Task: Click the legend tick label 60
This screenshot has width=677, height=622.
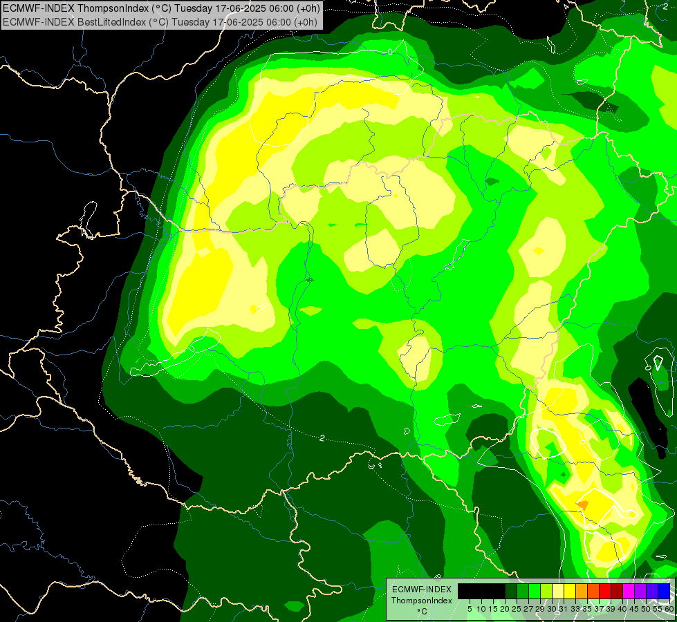Action: click(669, 609)
